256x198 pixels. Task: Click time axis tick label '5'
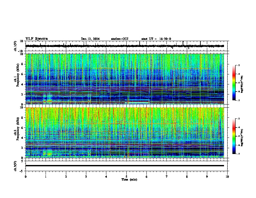[x=126, y=177]
